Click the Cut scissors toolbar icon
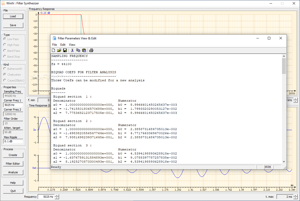 point(72,50)
